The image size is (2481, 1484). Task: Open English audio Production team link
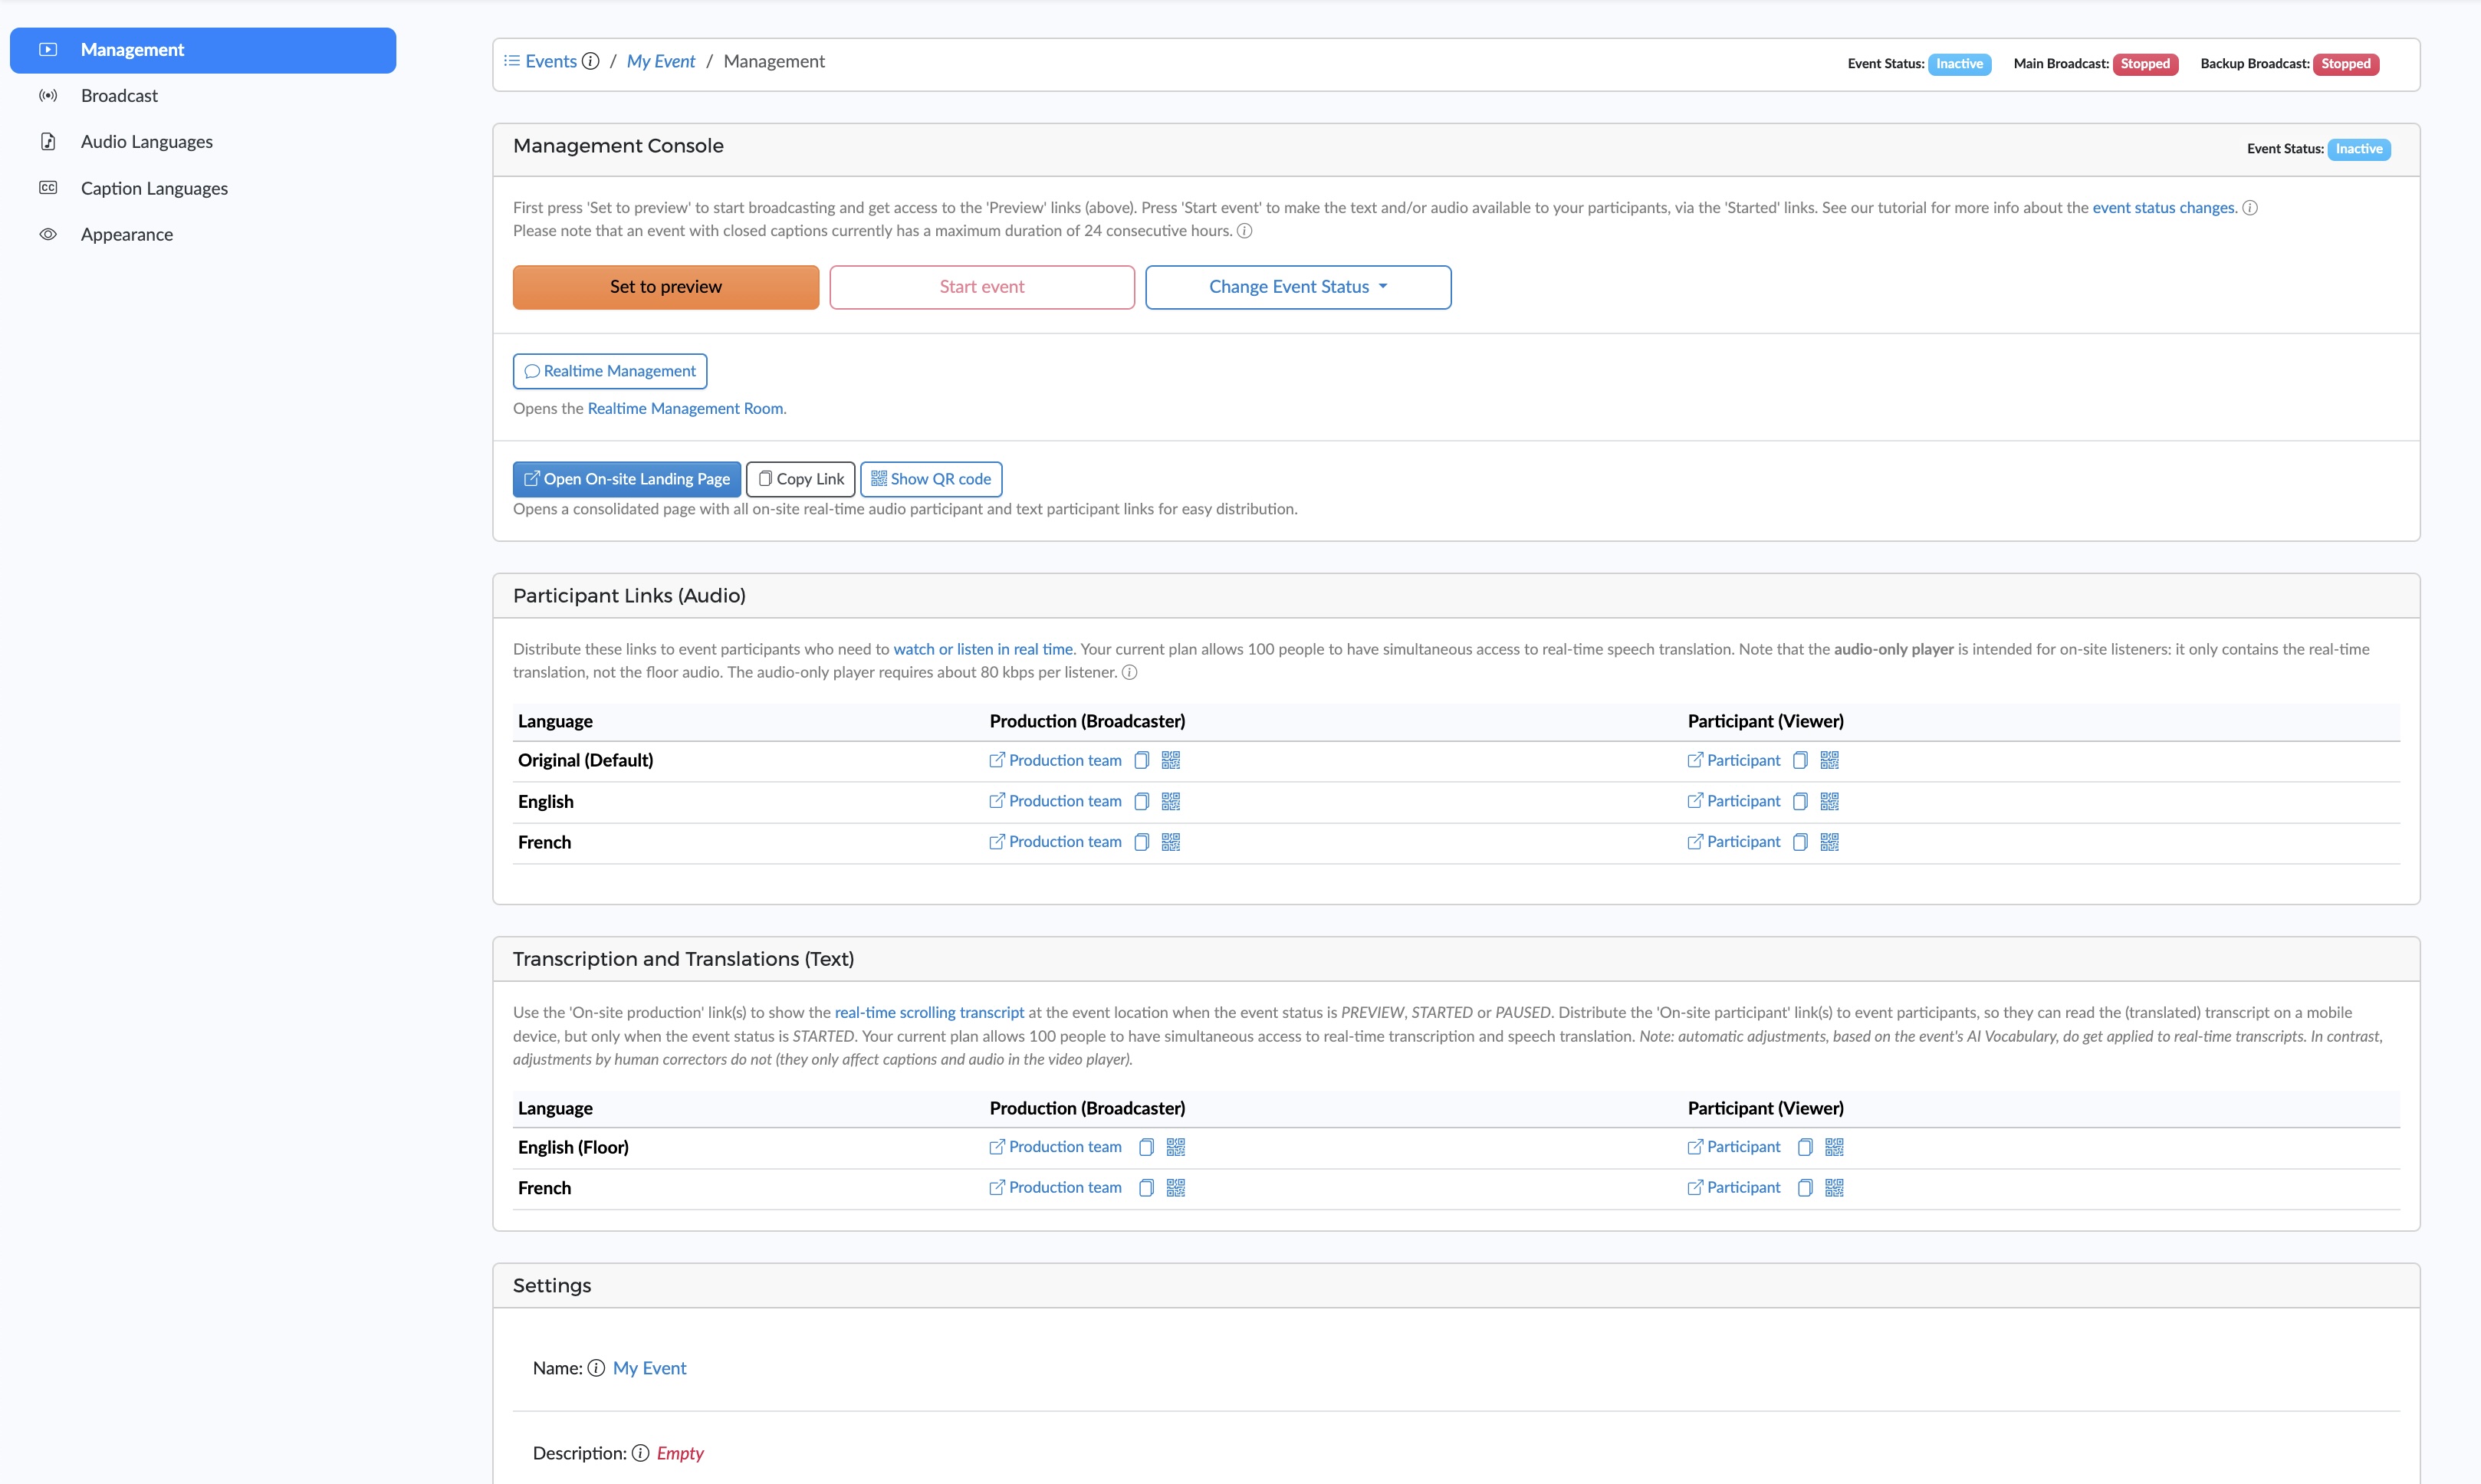(1055, 802)
